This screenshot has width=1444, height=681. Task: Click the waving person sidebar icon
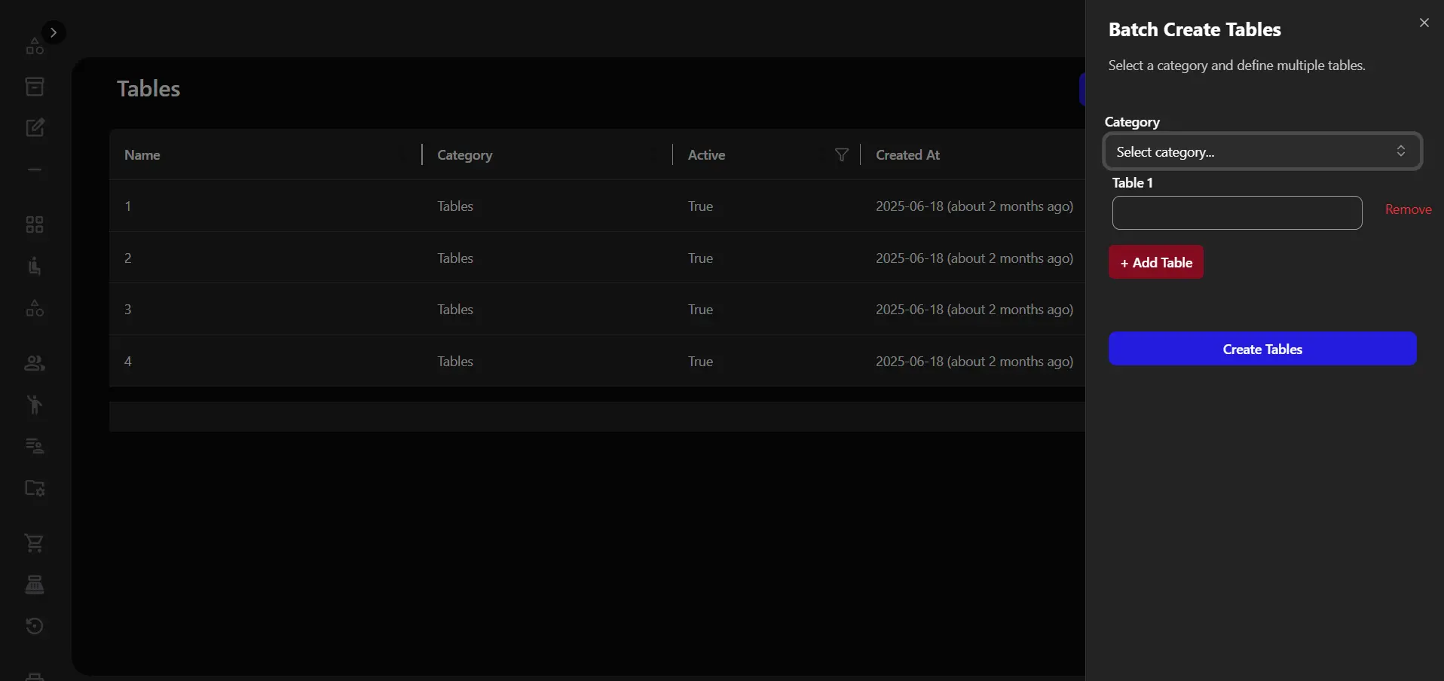click(35, 405)
